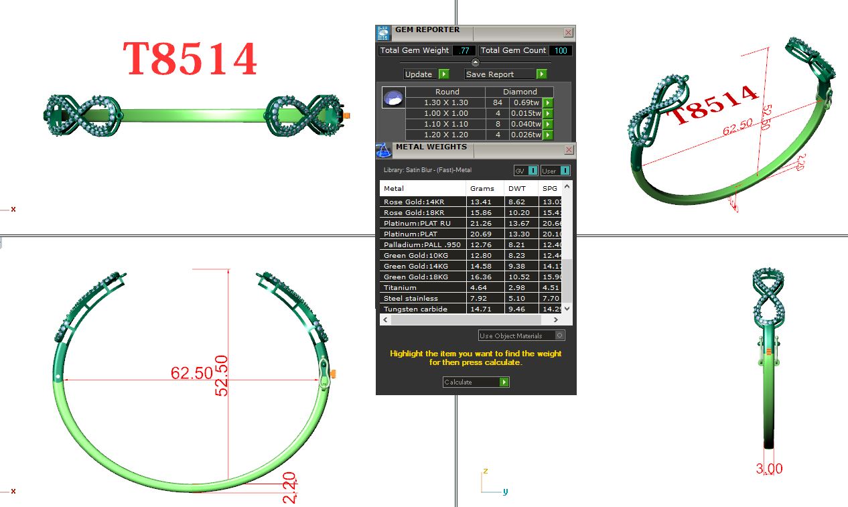Enable Use Object Materials option
Viewport: 848px width, 507px height.
click(x=560, y=336)
